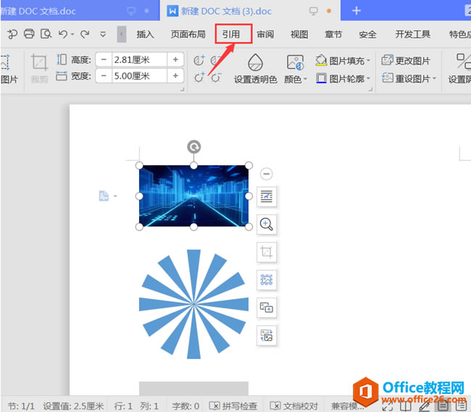Click the print icon in quick access toolbar
The image size is (471, 412).
point(29,34)
